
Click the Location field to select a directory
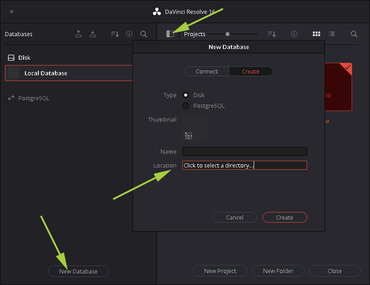tap(244, 165)
